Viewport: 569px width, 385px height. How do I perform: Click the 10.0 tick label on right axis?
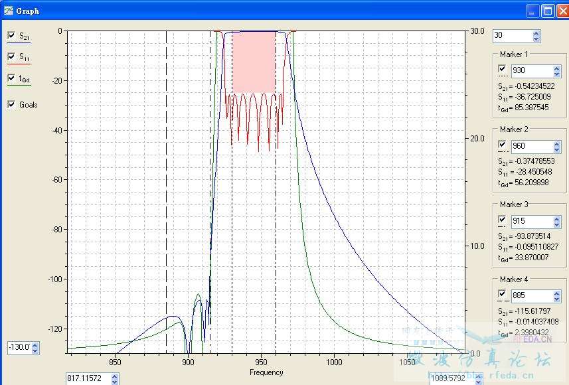[x=477, y=246]
